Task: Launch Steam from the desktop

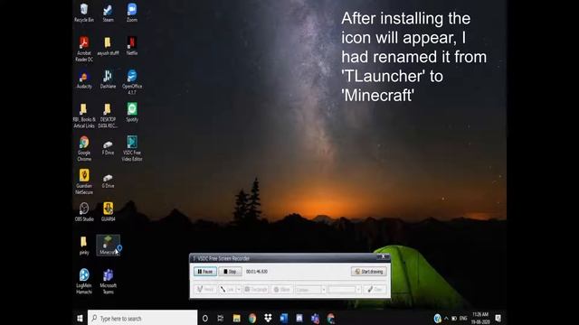Action: (x=108, y=13)
